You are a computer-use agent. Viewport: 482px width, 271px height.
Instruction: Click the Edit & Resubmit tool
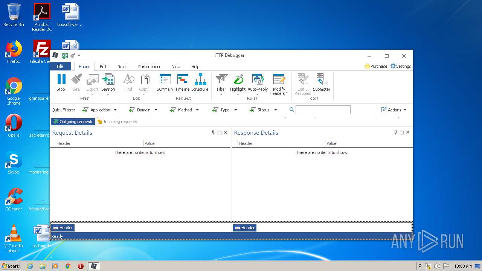click(303, 85)
